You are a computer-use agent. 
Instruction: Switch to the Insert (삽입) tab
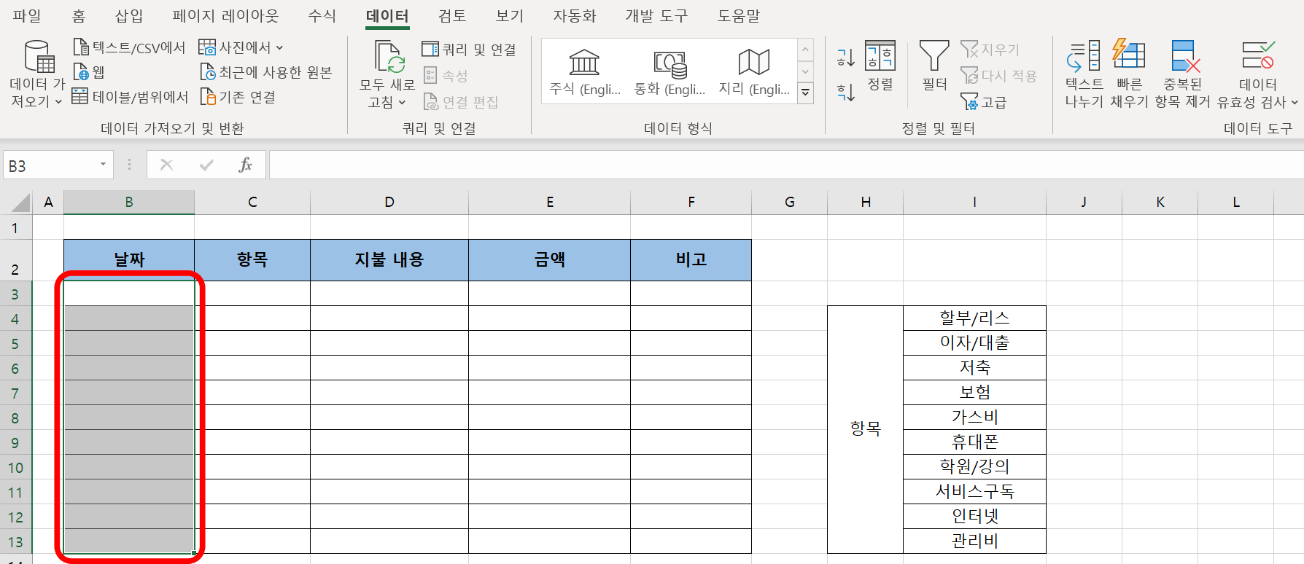[x=129, y=16]
